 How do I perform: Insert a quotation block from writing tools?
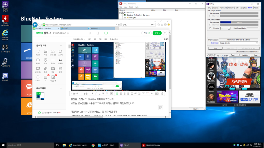click(60, 61)
